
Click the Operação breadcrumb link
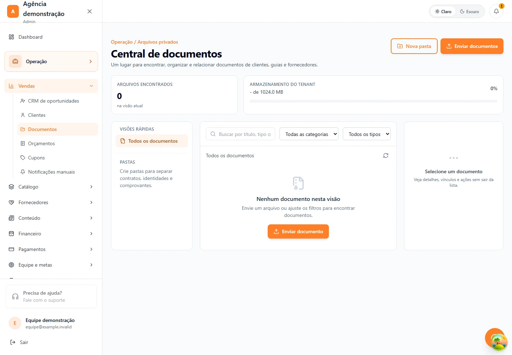[122, 42]
